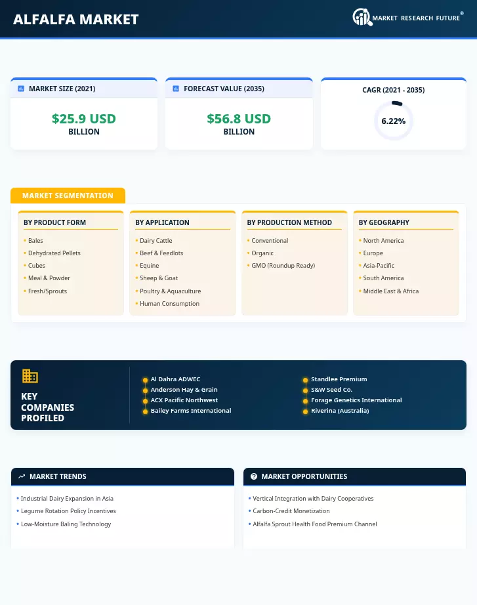Click Al Dahra ADWEC company name
Screen dimensions: 477x605
175,379
